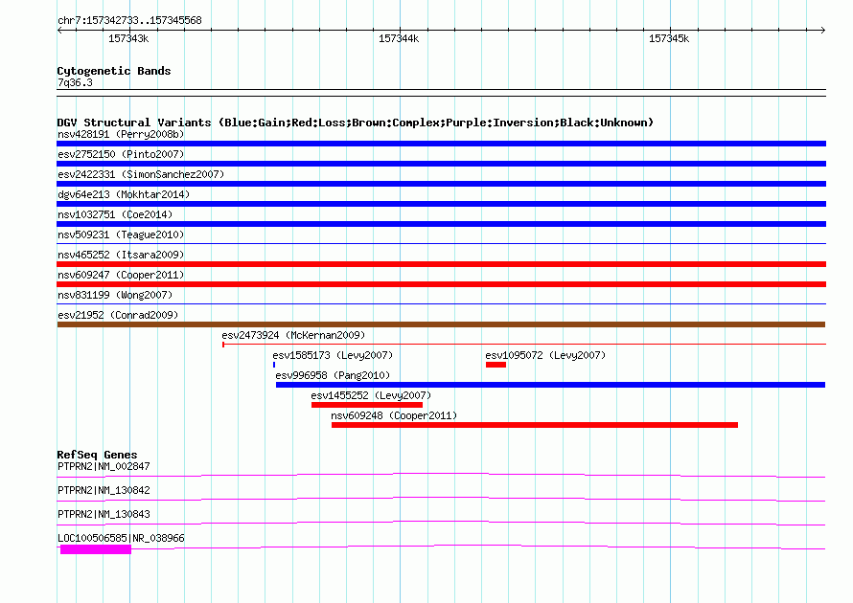Click the blue bar under esv996958
The width and height of the screenshot is (853, 603).
(550, 385)
